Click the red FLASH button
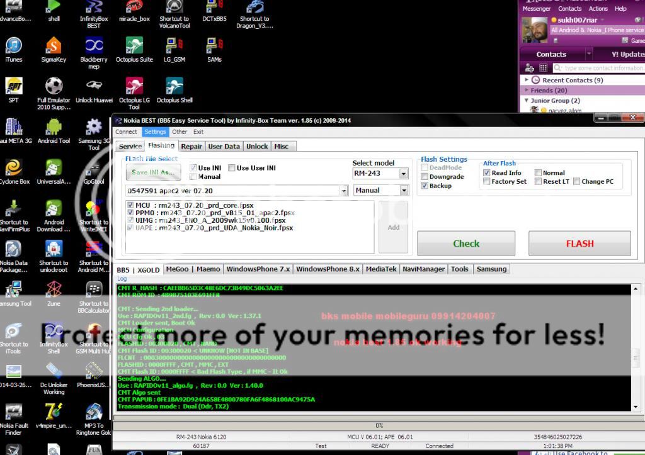This screenshot has height=455, width=645. (579, 244)
